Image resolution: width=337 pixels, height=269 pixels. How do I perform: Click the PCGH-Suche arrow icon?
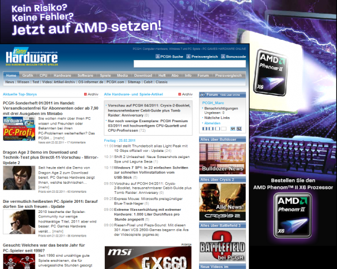(x=158, y=57)
